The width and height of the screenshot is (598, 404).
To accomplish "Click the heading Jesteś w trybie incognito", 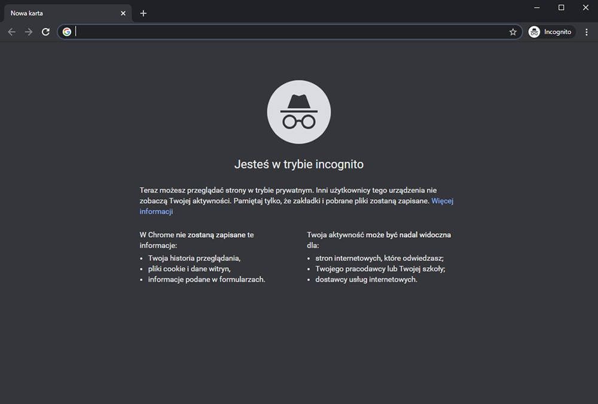I will click(299, 164).
